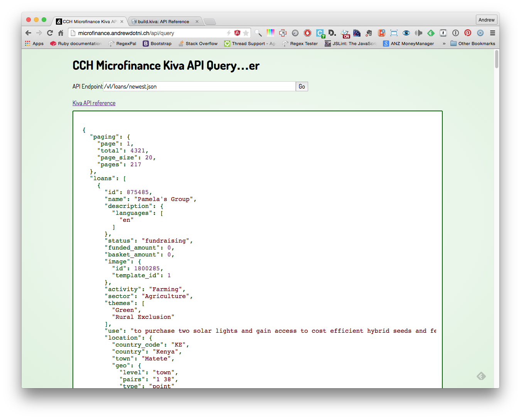Click the red cross clock extension icon

pos(283,33)
